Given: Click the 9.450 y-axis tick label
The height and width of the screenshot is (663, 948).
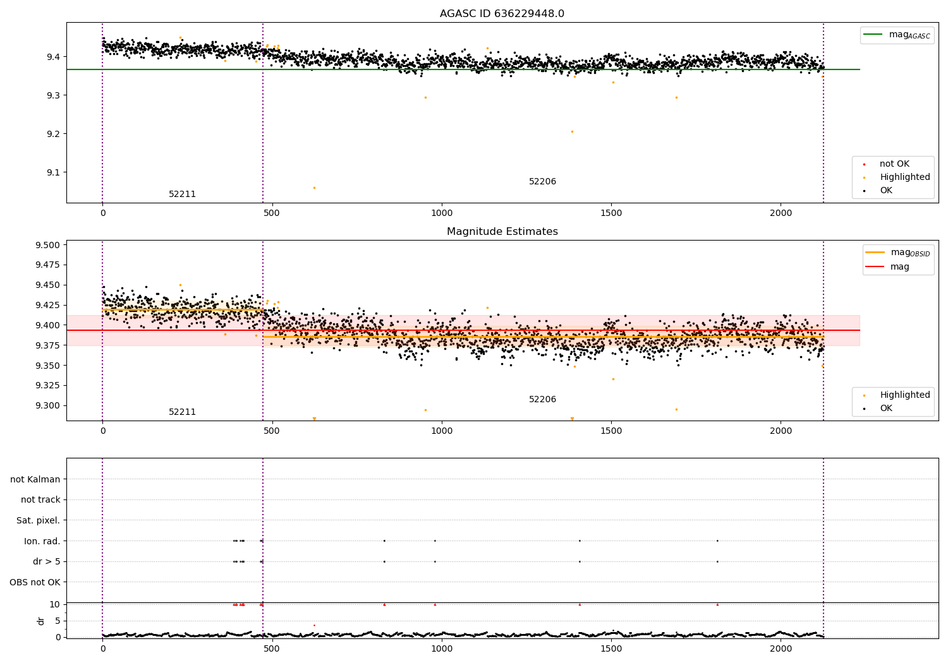Looking at the screenshot, I should (47, 285).
